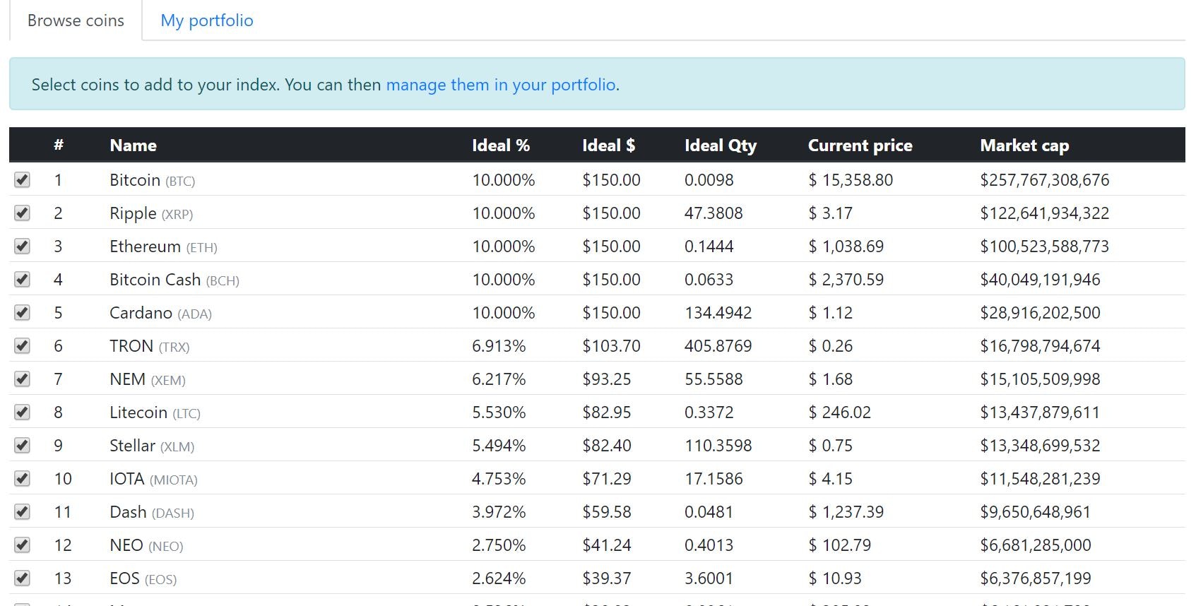Click Cardano's ideal quantity 134.4942
1196x606 pixels.
coord(718,313)
